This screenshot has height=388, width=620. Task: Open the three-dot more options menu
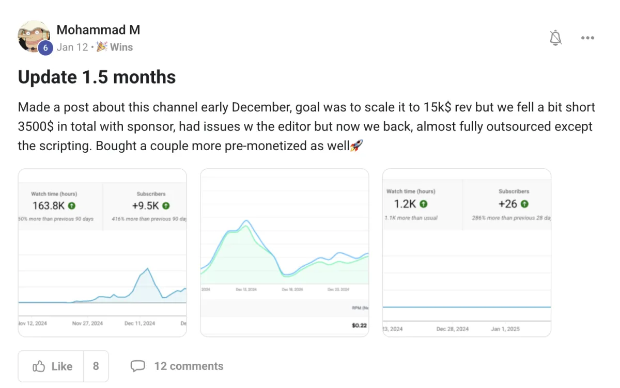pyautogui.click(x=587, y=38)
